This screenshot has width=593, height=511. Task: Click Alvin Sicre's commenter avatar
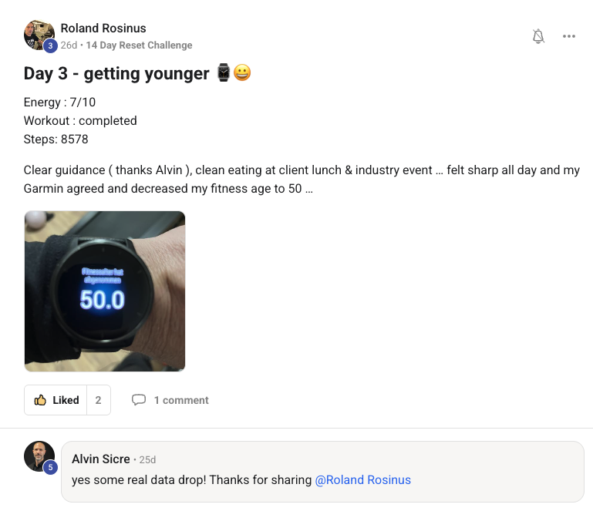click(x=39, y=456)
